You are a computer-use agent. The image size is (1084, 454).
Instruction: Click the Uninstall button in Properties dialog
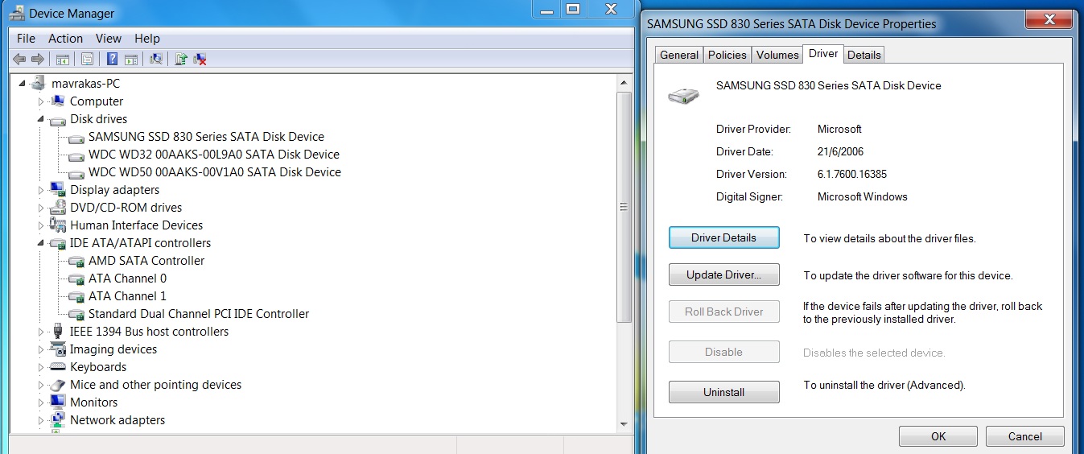point(724,392)
